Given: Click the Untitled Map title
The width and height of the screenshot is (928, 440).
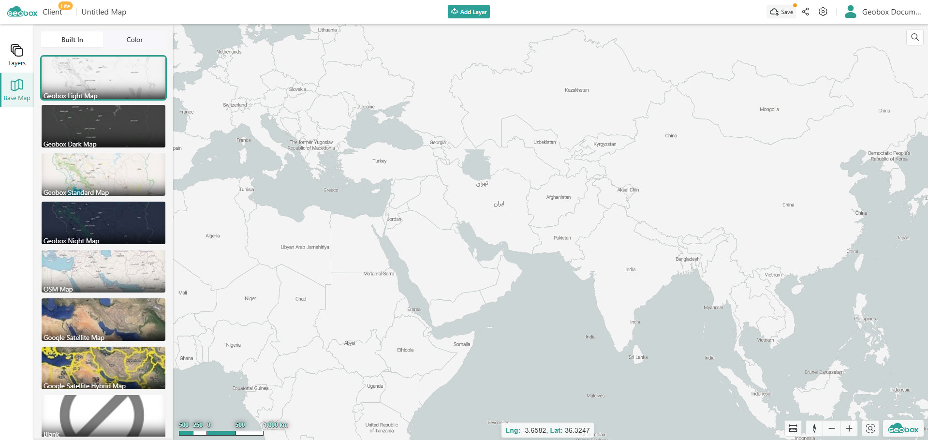Looking at the screenshot, I should pyautogui.click(x=103, y=12).
